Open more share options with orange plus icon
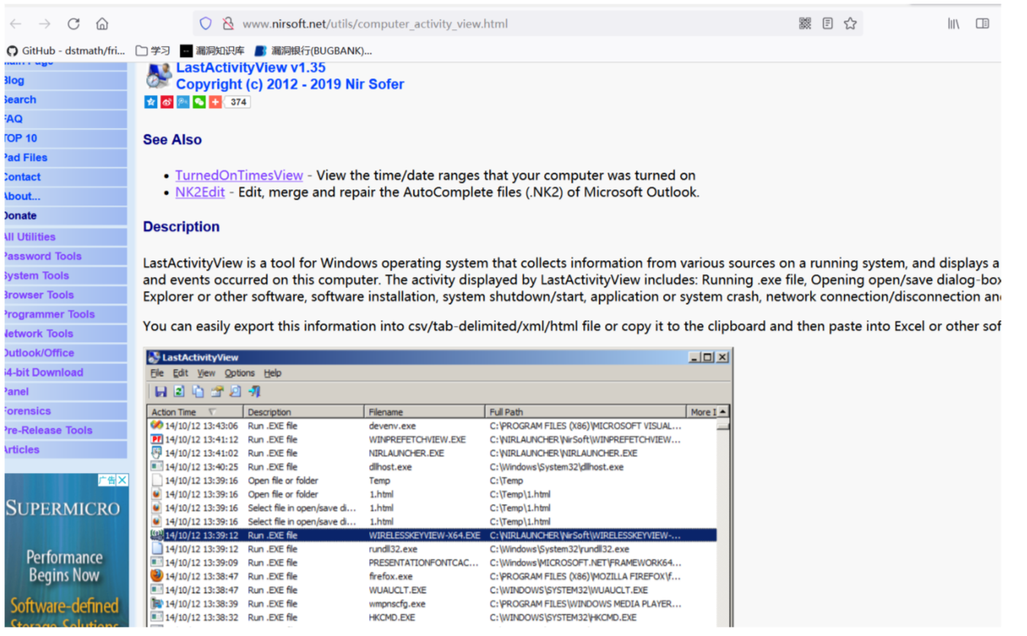1027x636 pixels. (x=215, y=102)
